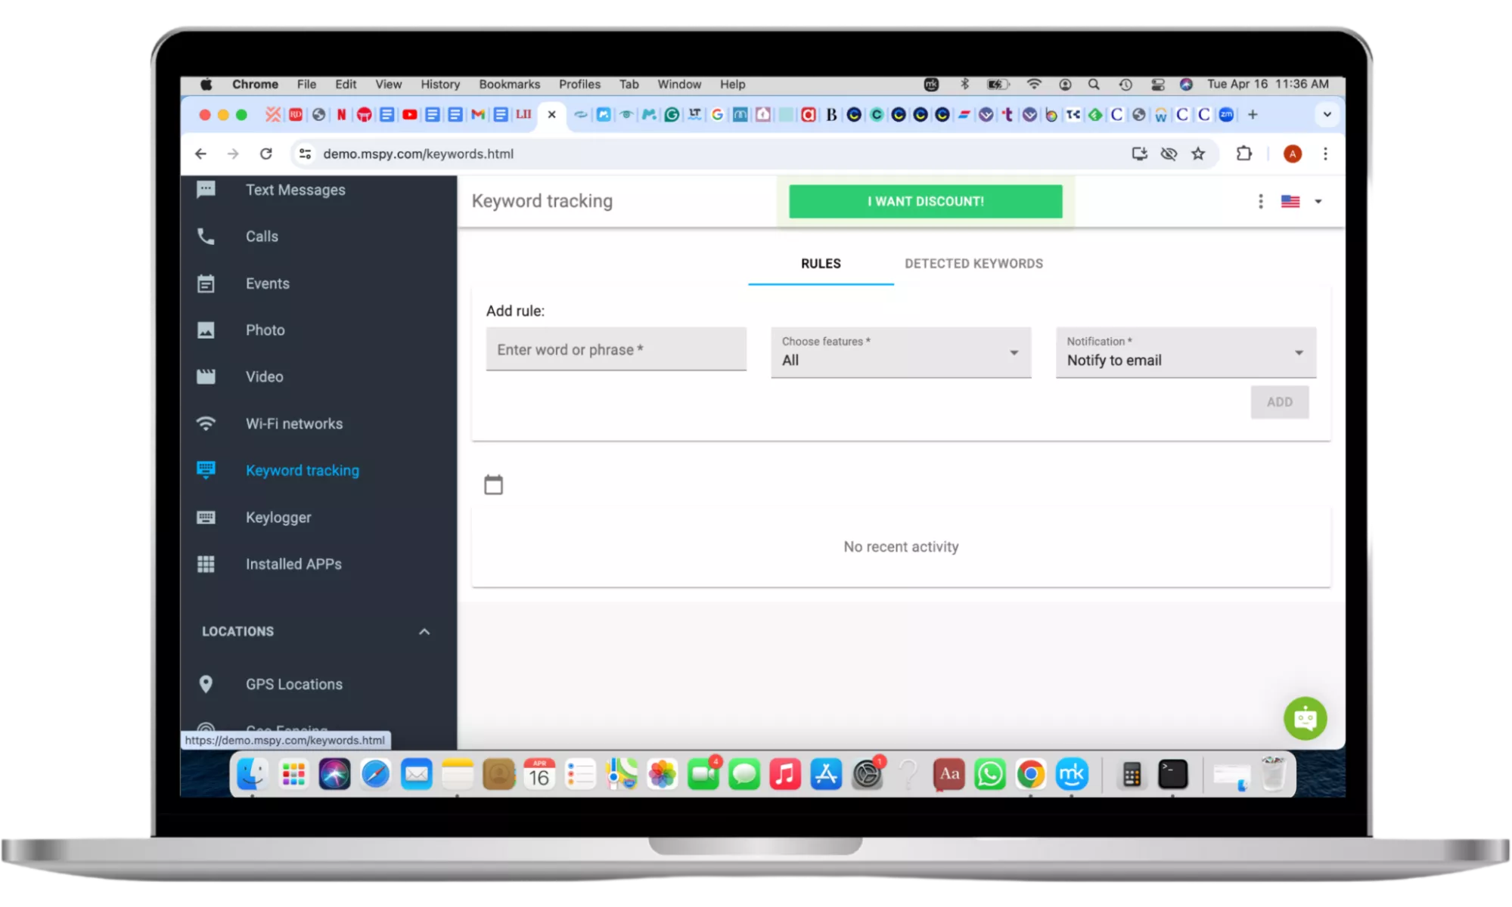1512x907 pixels.
Task: Switch to the Detected Keywords tab
Action: coord(973,264)
